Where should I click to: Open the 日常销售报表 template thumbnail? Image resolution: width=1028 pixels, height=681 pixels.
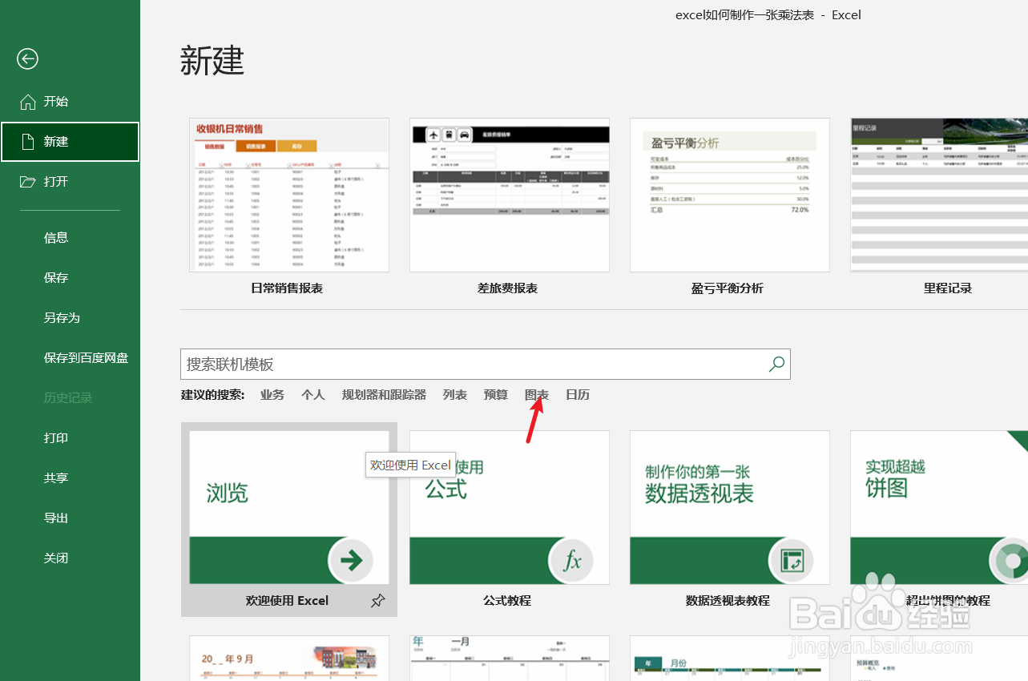coord(289,195)
